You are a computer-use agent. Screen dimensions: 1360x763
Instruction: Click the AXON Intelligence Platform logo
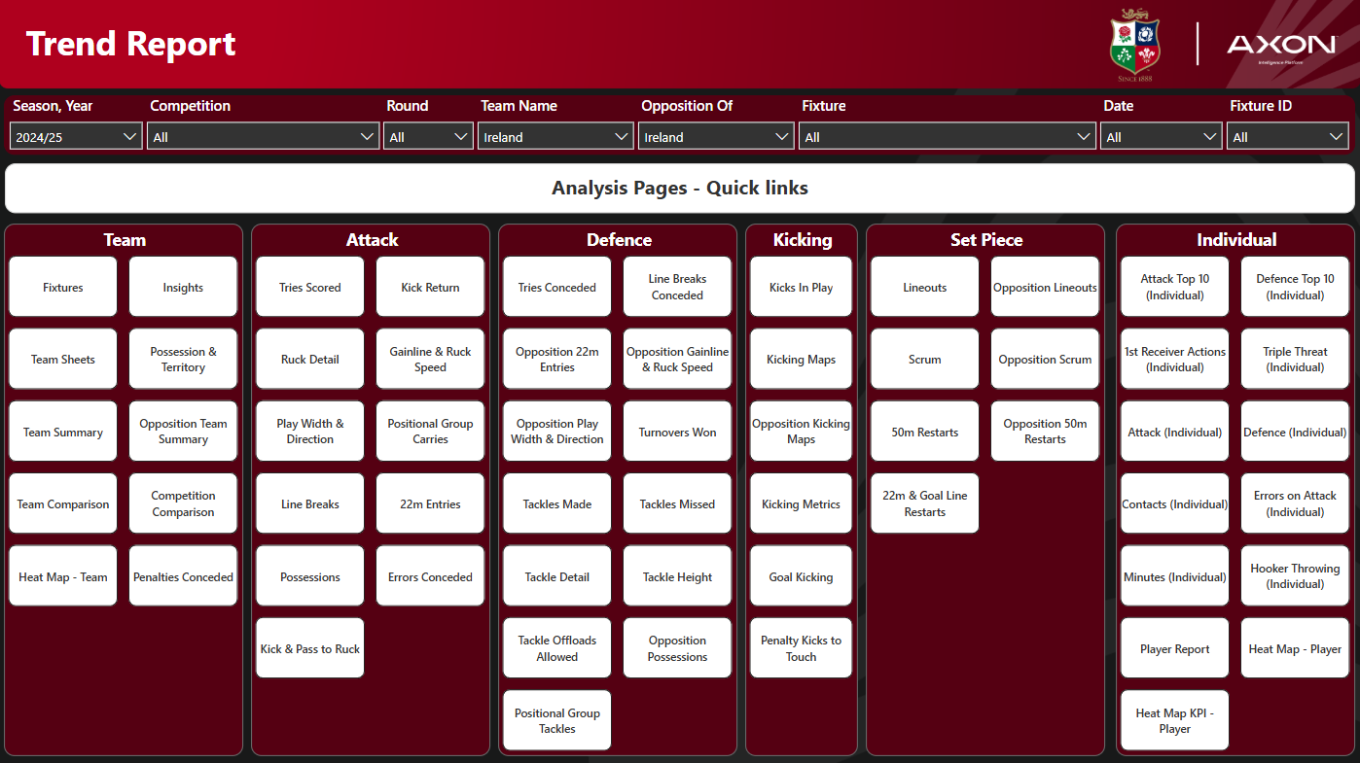coord(1279,43)
